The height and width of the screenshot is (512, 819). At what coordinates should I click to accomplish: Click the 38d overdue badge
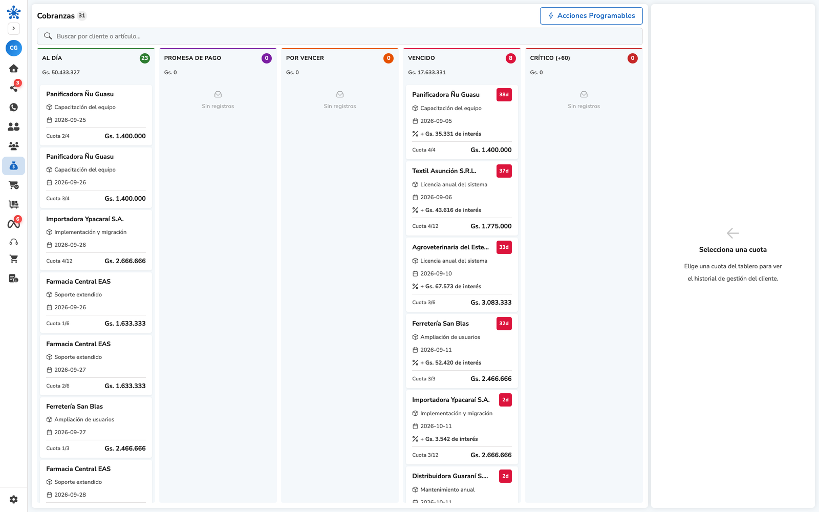tap(504, 95)
